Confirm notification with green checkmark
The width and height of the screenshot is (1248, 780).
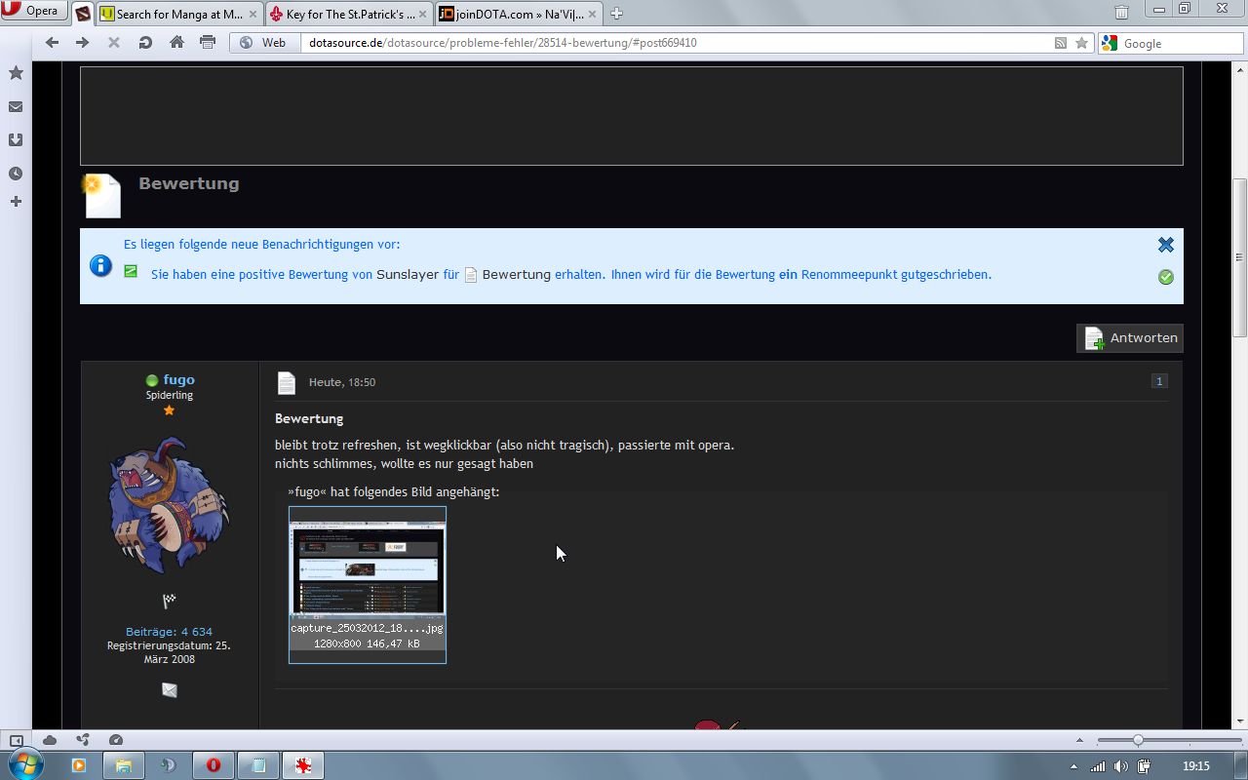(x=1165, y=277)
